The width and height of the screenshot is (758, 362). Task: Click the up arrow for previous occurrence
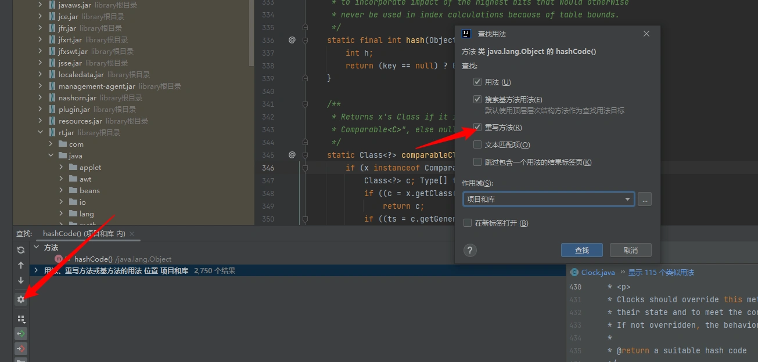coord(21,265)
